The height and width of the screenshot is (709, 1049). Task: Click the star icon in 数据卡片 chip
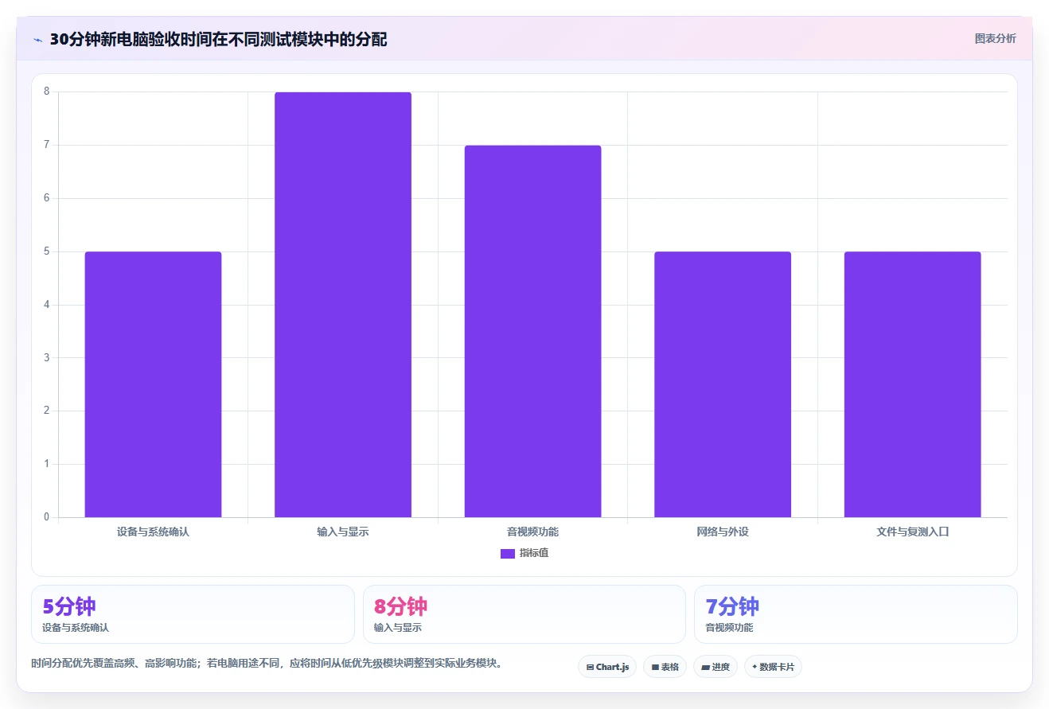click(x=755, y=667)
